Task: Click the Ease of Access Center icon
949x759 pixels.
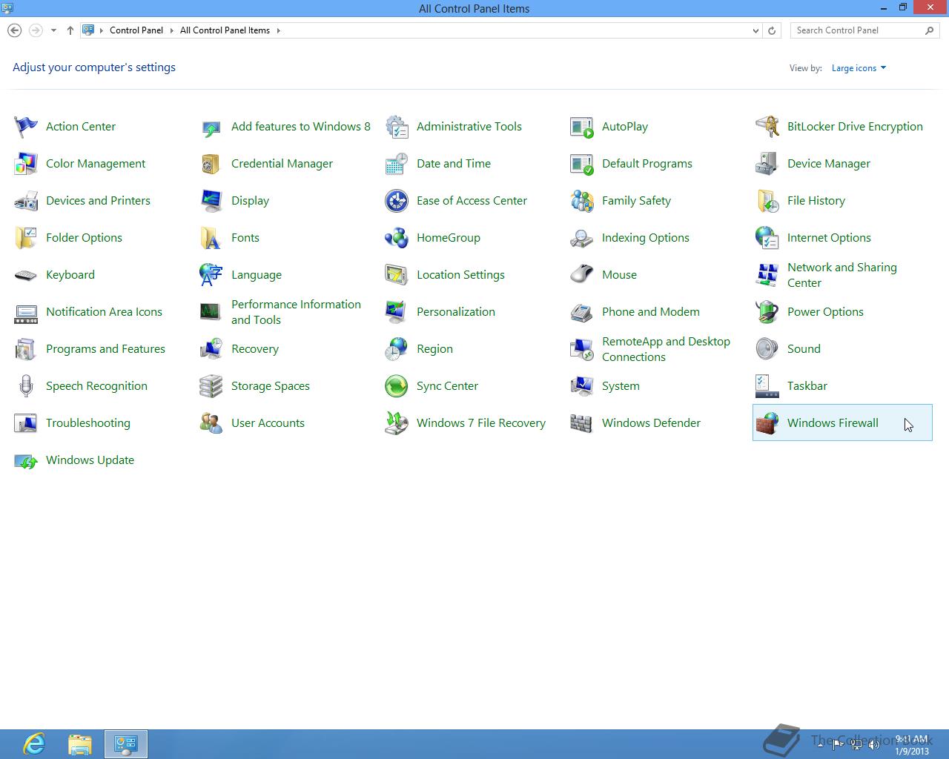Action: coord(397,201)
